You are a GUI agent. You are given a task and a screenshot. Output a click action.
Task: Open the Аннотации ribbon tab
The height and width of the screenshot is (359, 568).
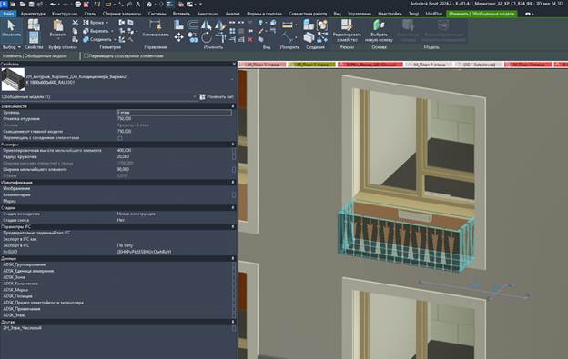click(x=208, y=14)
